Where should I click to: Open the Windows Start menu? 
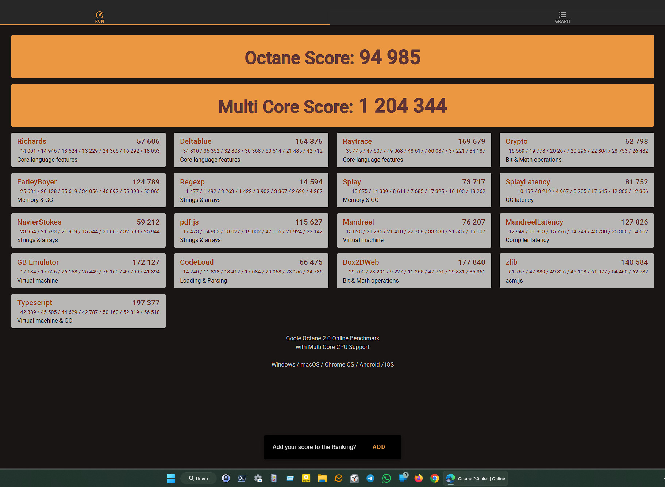click(x=171, y=478)
